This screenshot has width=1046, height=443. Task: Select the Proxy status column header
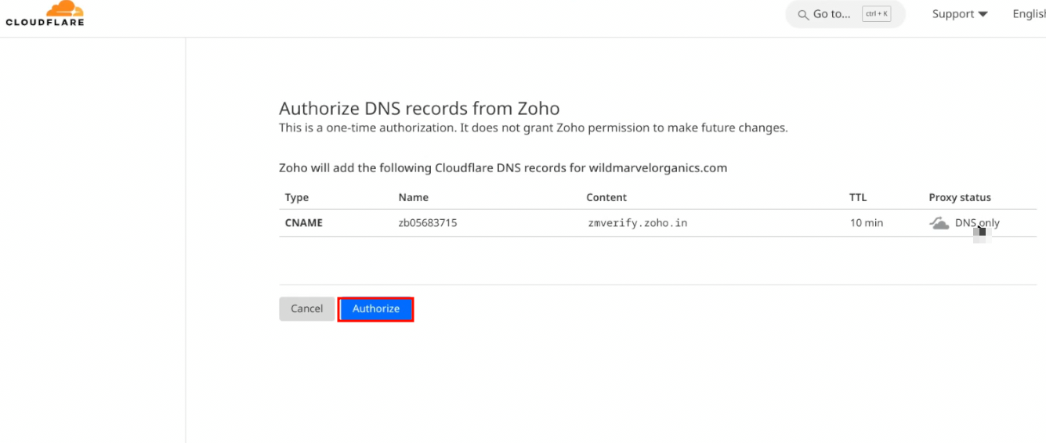point(959,197)
